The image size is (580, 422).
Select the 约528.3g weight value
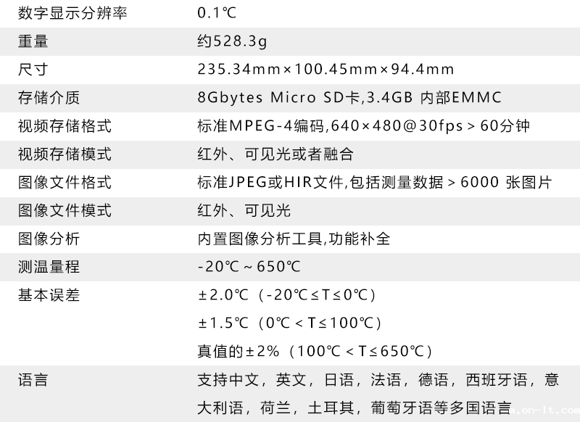click(232, 41)
